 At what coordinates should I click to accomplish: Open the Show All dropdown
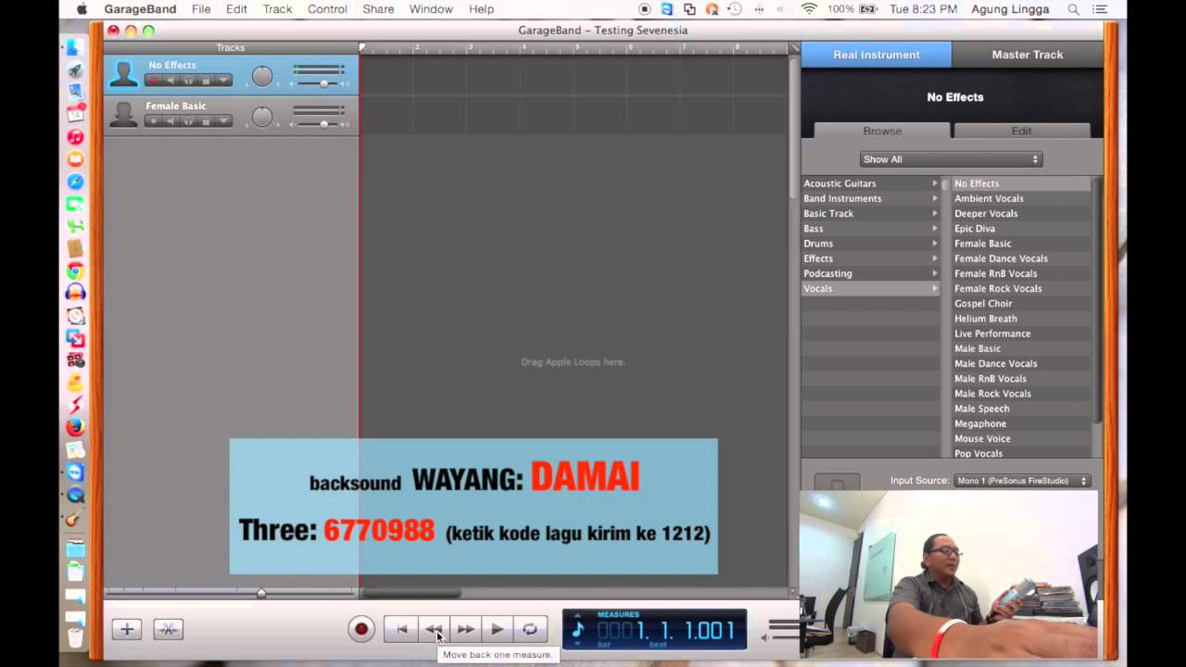[x=951, y=159]
